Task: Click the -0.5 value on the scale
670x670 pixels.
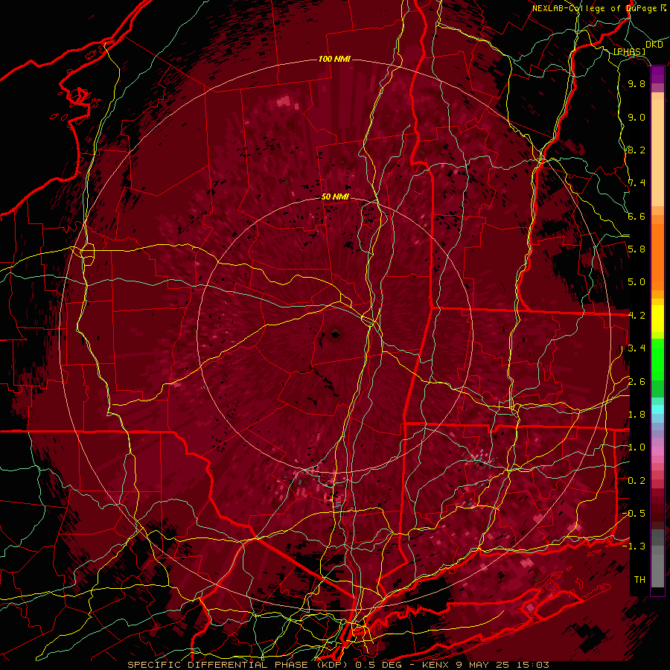Action: click(634, 514)
